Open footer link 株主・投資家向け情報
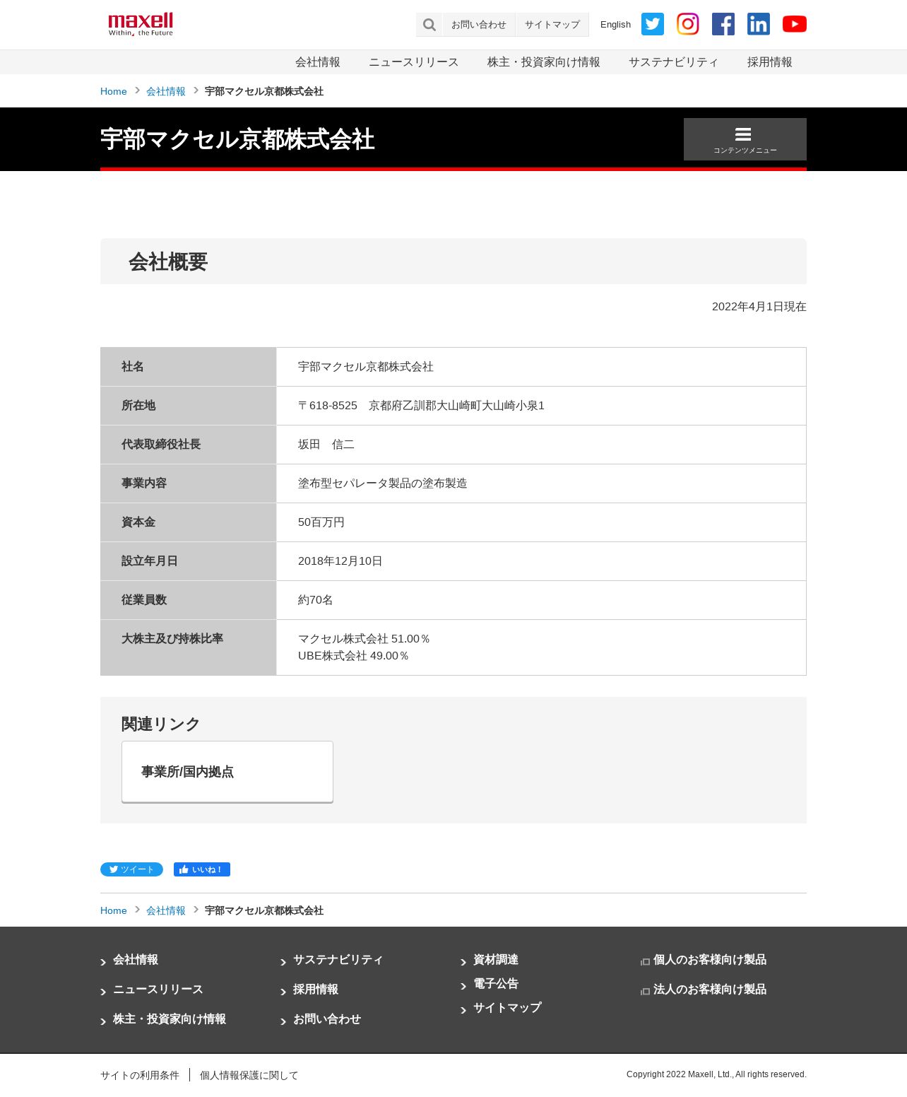 pyautogui.click(x=170, y=1019)
